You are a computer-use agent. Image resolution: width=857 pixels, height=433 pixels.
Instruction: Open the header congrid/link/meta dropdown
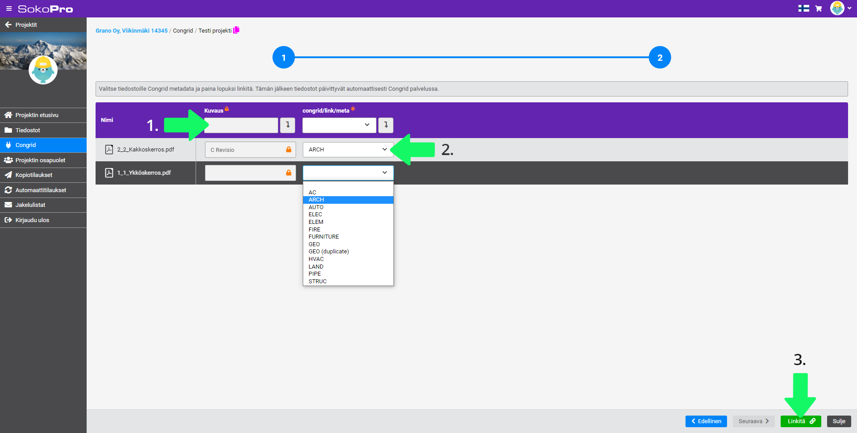339,125
